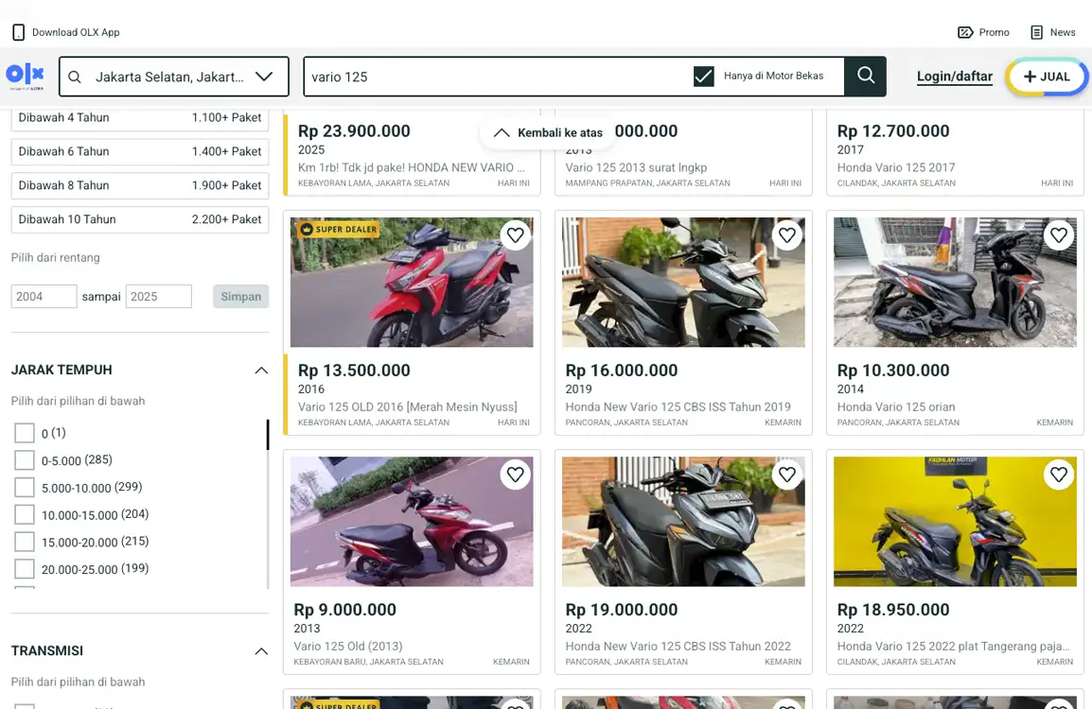1092x709 pixels.
Task: Click the Simpan button for year range
Action: [241, 297]
